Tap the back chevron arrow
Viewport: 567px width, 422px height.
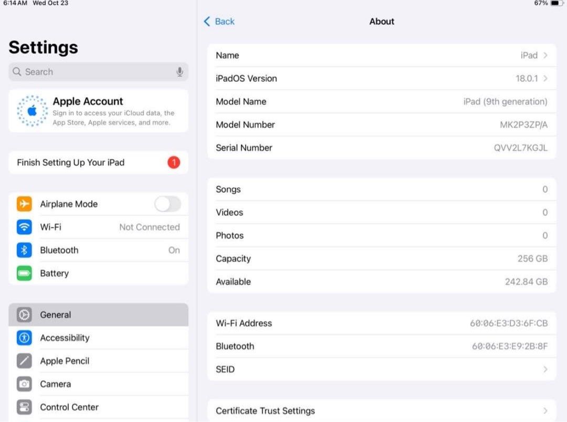(x=207, y=22)
